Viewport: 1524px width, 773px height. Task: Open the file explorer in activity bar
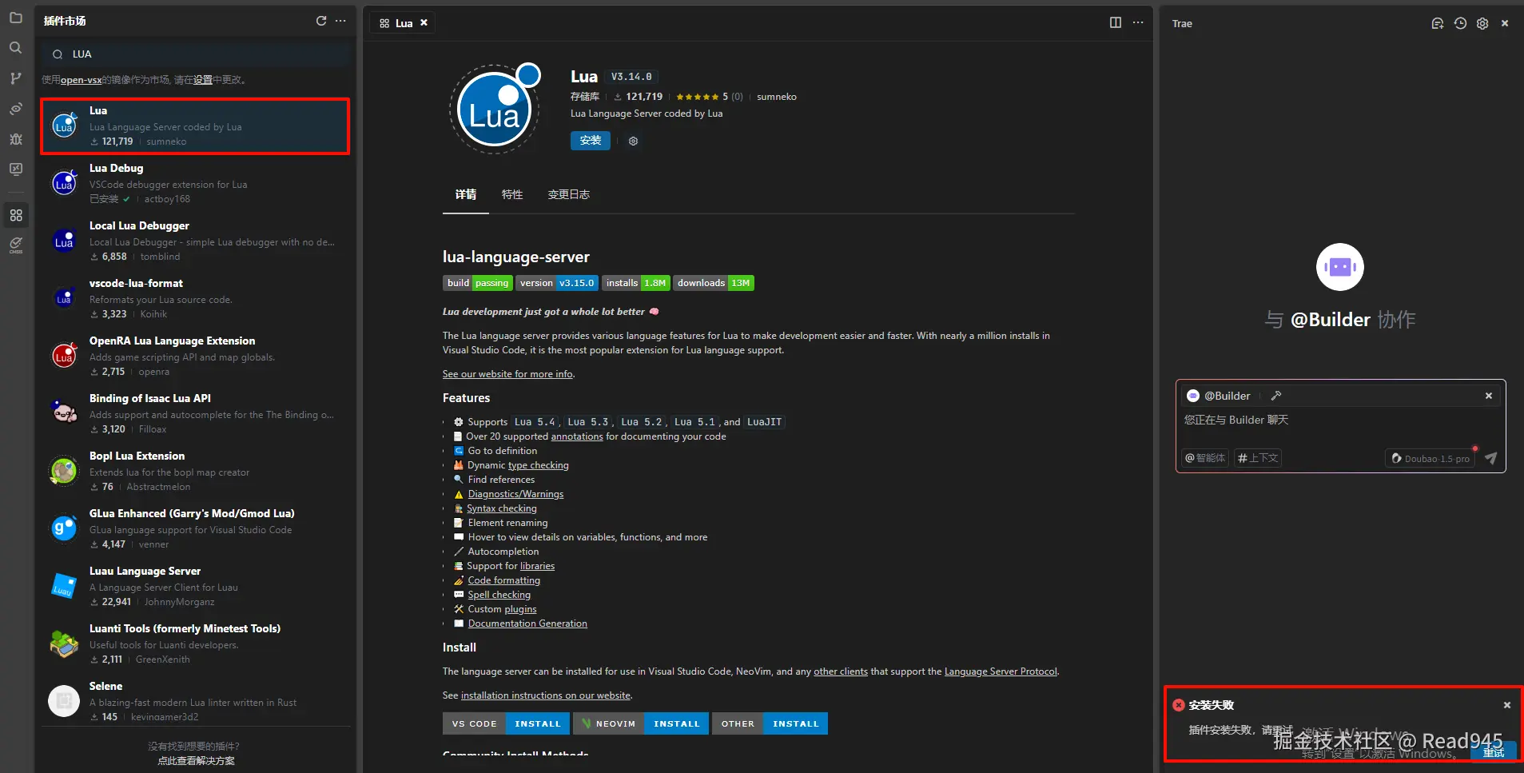pyautogui.click(x=15, y=18)
